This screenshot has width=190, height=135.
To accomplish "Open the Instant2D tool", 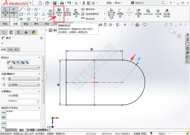I will point(148,12).
